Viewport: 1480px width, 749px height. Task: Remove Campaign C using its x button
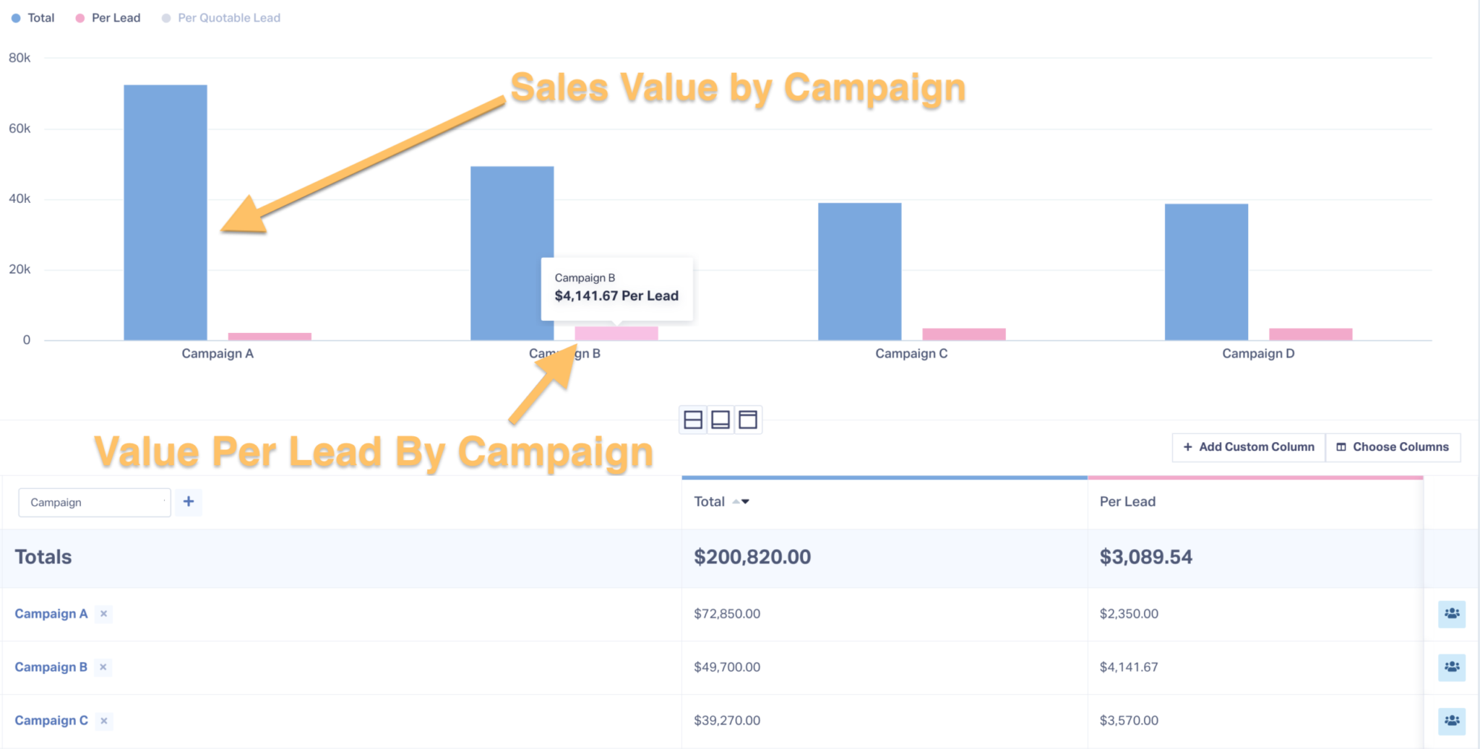[103, 720]
